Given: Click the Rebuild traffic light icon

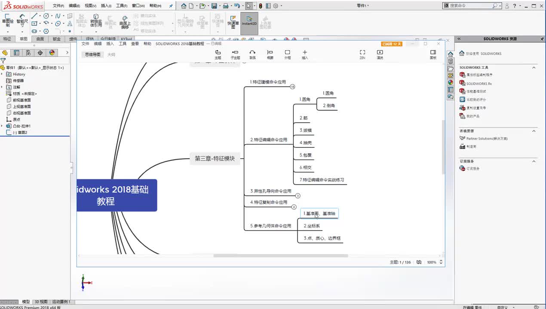Looking at the screenshot, I should [x=261, y=6].
